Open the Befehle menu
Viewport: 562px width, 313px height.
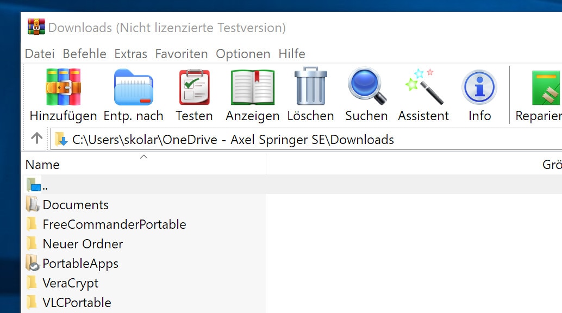coord(85,54)
